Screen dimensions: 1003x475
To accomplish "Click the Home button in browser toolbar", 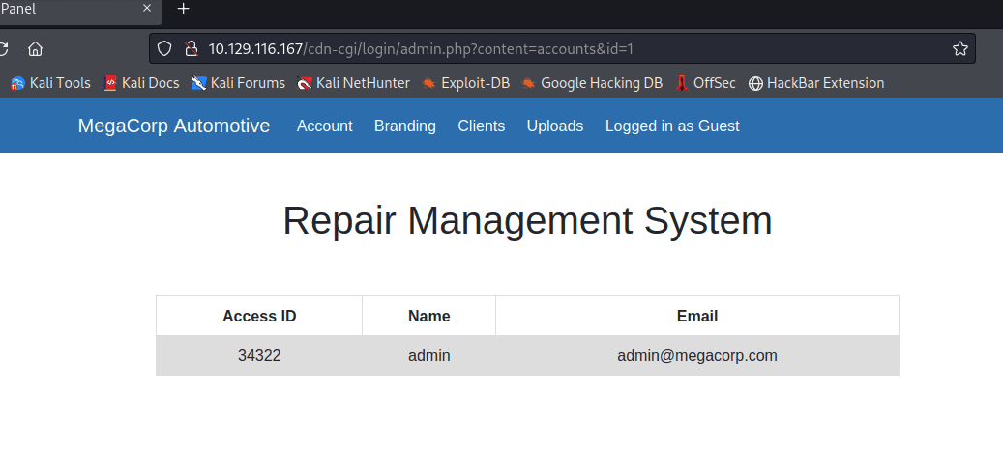I will click(35, 48).
